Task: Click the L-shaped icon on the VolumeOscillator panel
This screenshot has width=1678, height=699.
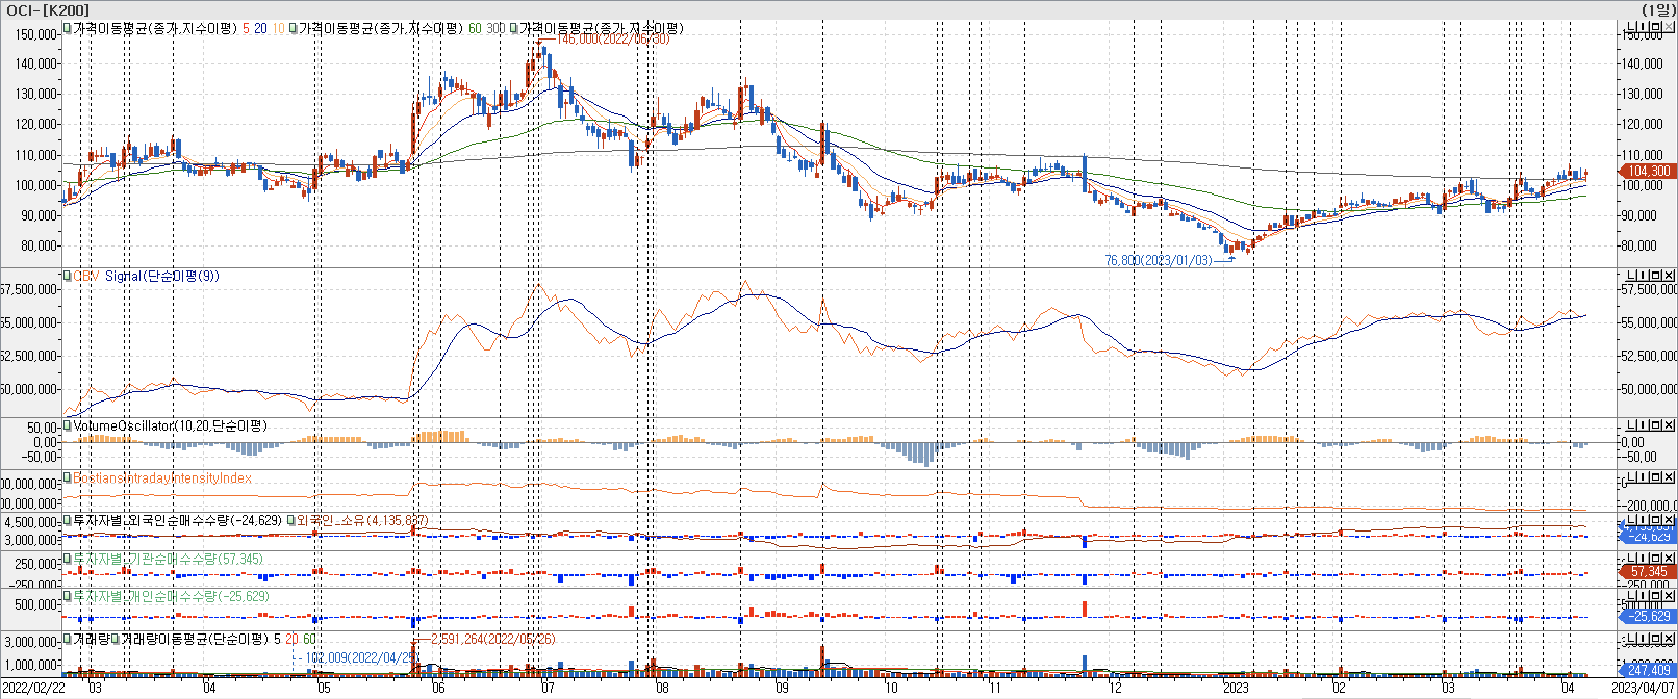Action: 1632,425
